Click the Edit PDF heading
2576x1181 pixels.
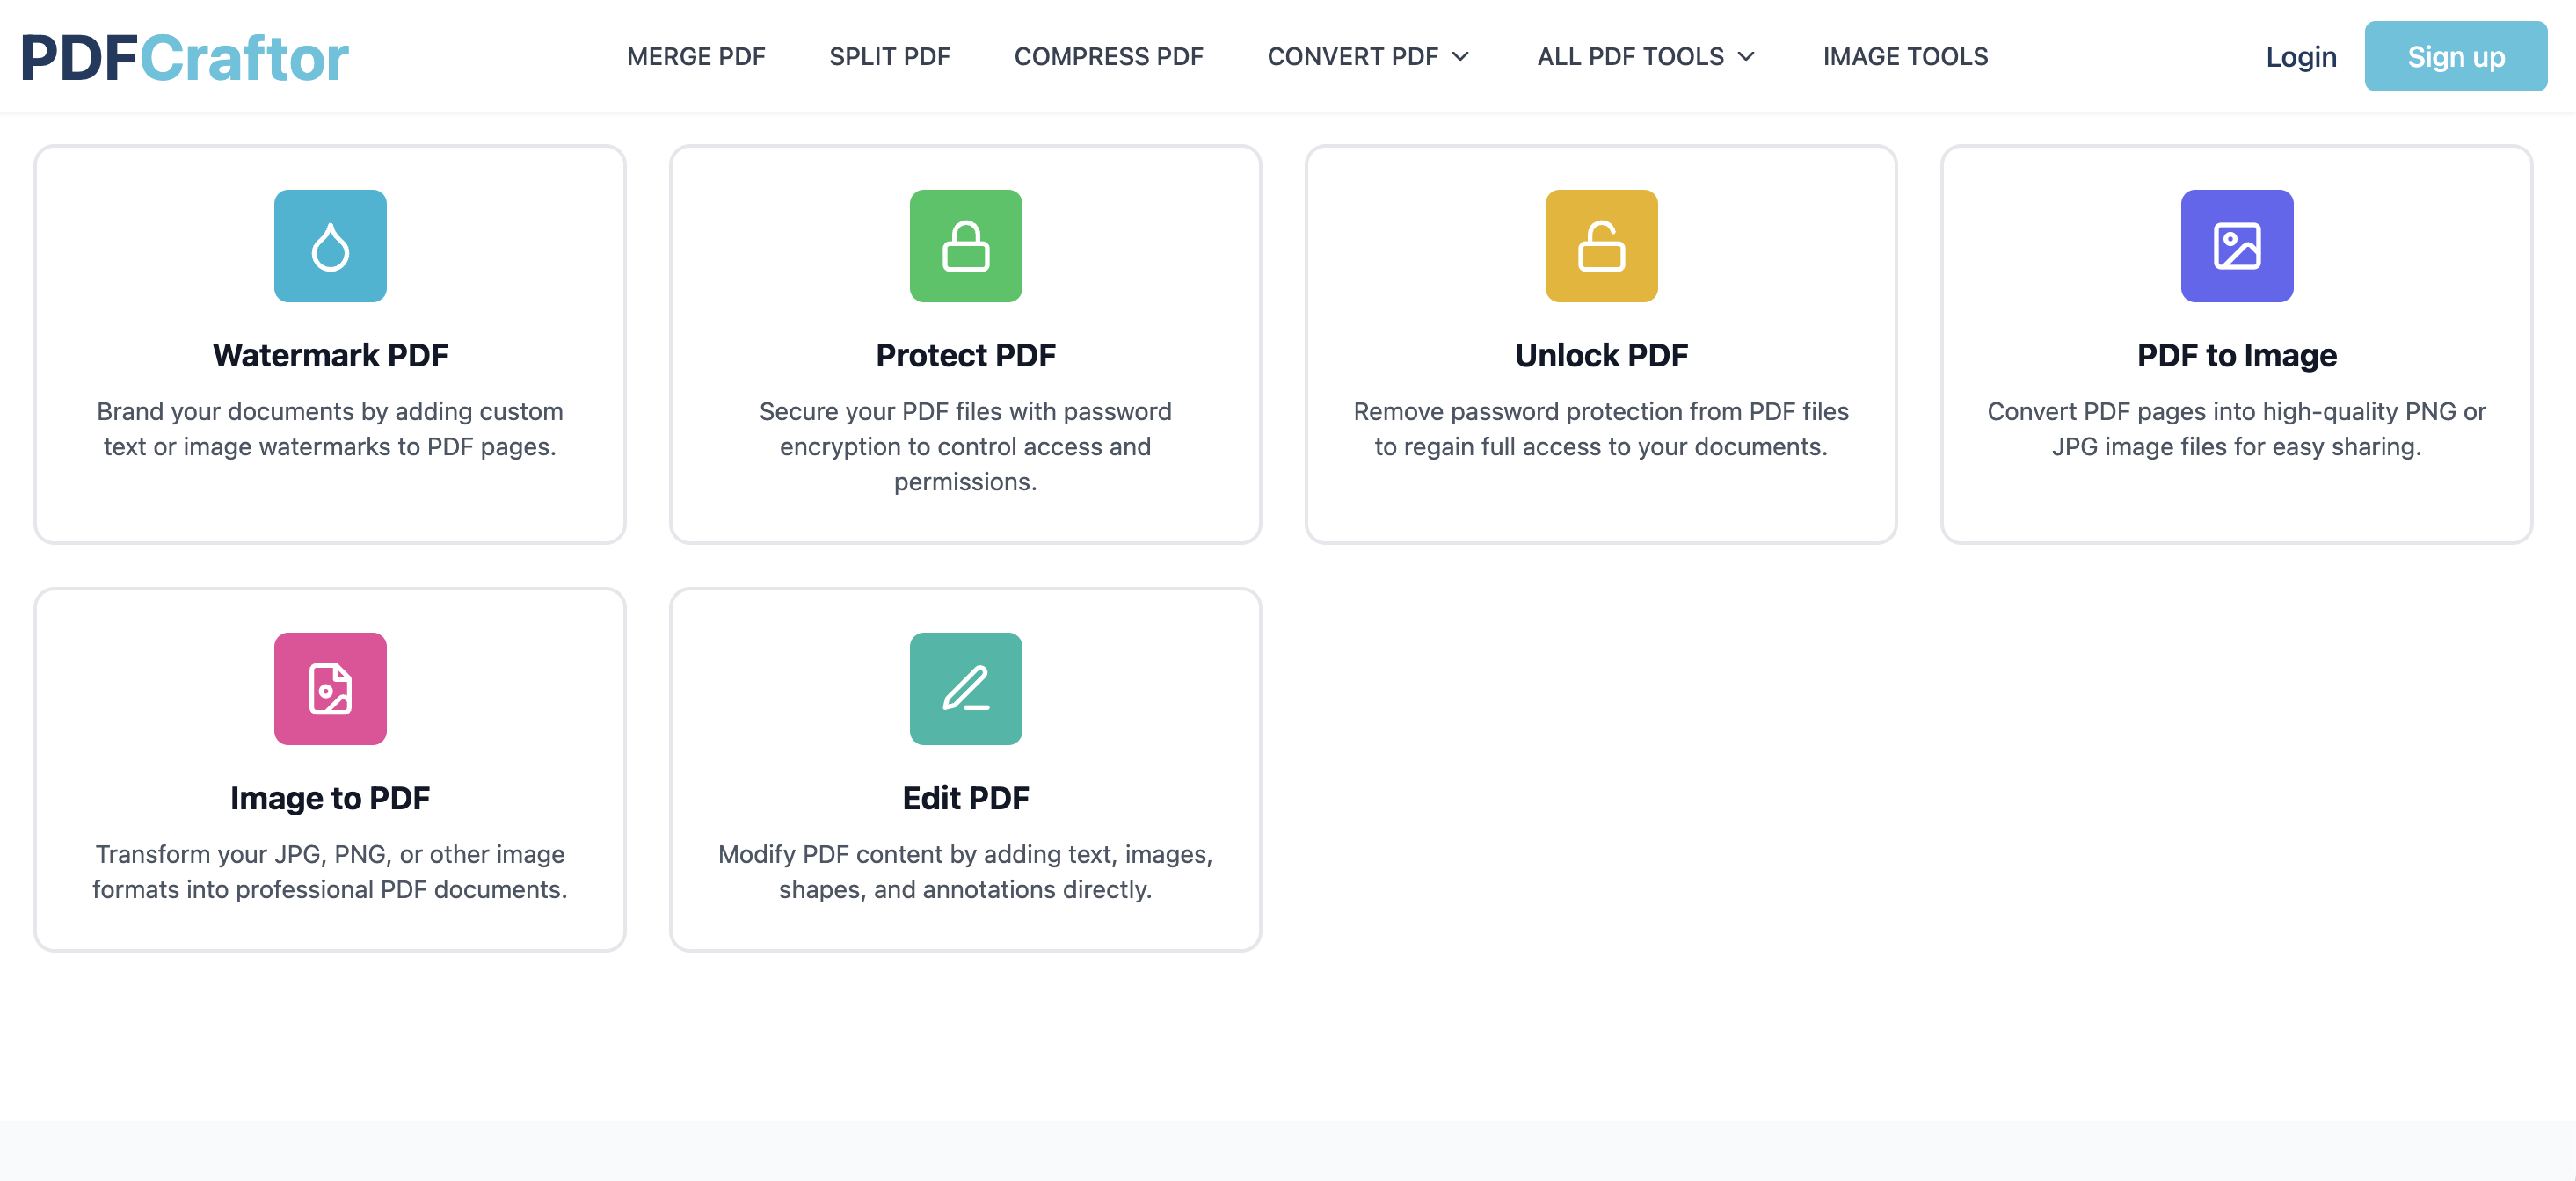[965, 797]
